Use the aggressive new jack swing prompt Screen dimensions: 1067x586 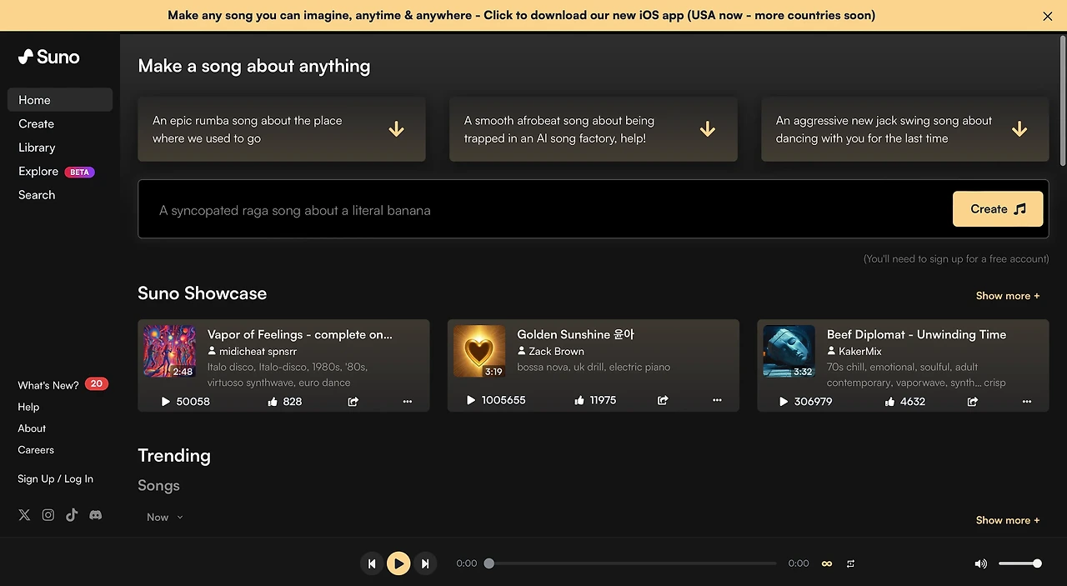905,129
